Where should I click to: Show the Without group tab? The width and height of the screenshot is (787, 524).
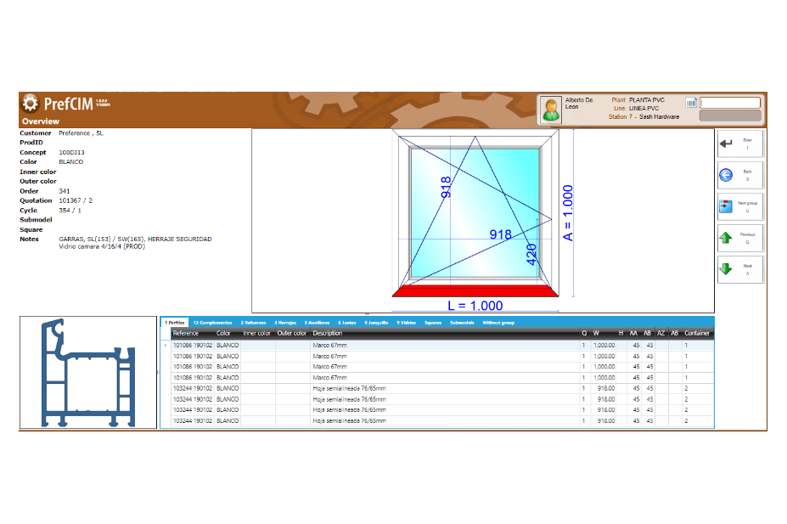[x=498, y=323]
